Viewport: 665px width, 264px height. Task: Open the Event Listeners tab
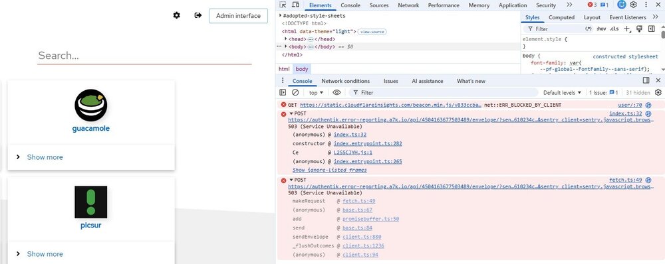point(628,17)
